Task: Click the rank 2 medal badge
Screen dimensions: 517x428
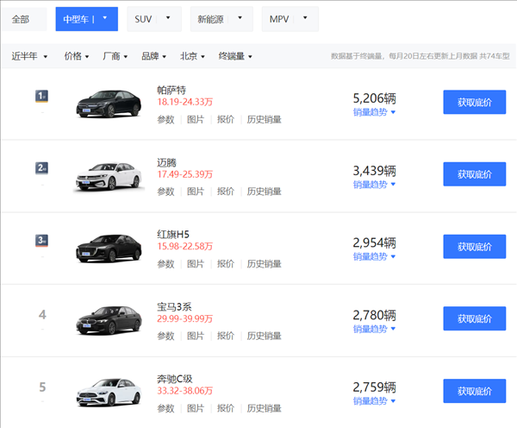Action: coord(41,168)
